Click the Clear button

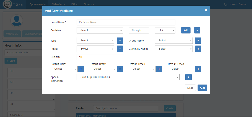tap(190, 88)
